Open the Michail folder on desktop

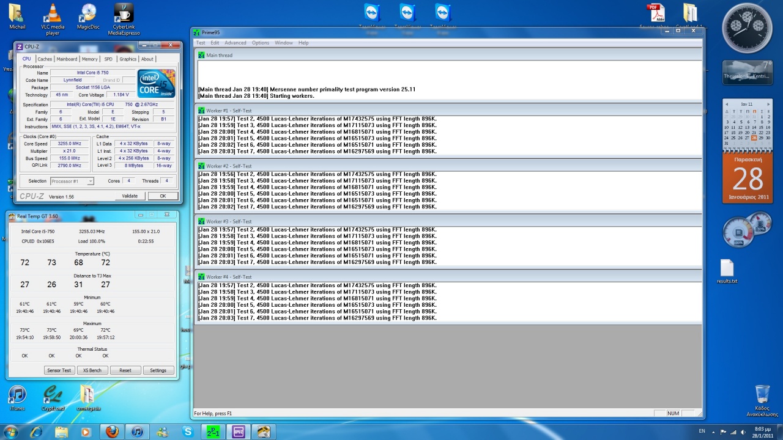(17, 16)
